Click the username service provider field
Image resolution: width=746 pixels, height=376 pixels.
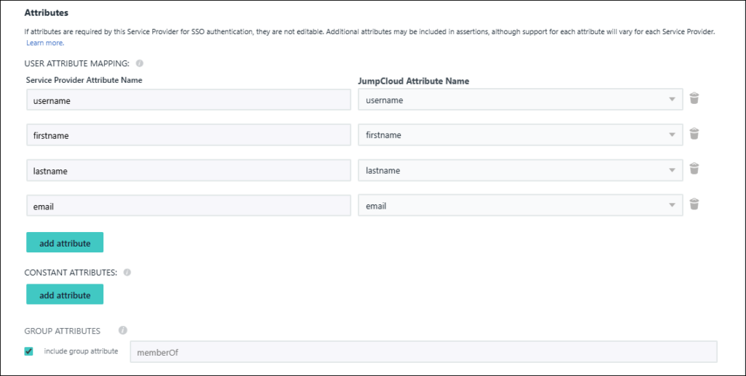point(189,100)
